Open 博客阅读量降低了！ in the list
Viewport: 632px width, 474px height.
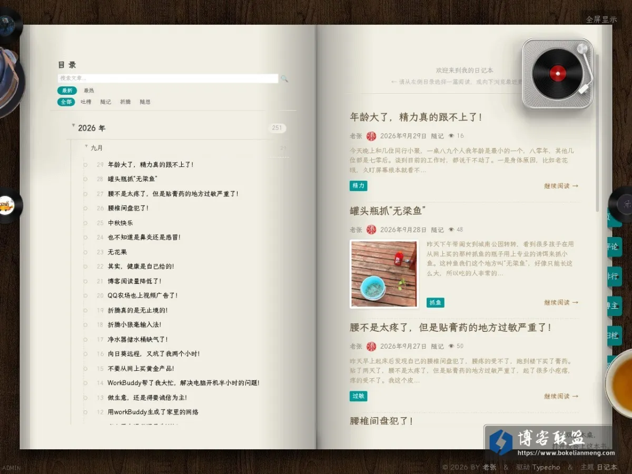click(135, 281)
